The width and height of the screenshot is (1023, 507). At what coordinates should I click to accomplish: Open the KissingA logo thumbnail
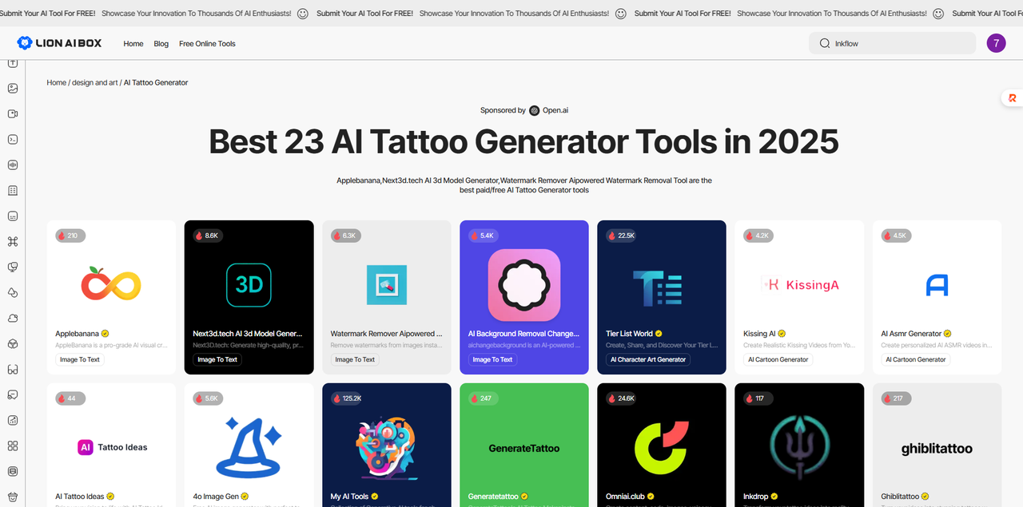(799, 284)
